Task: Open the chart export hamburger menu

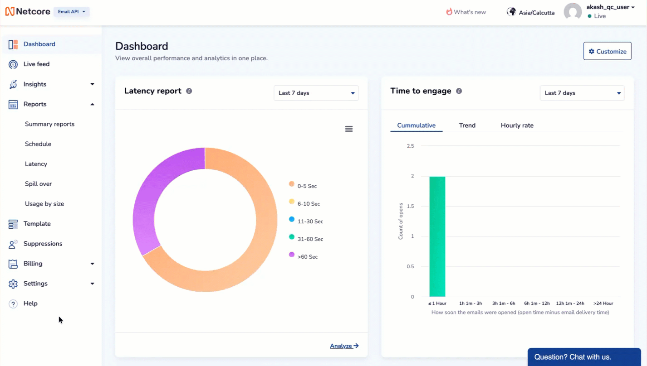Action: [348, 129]
